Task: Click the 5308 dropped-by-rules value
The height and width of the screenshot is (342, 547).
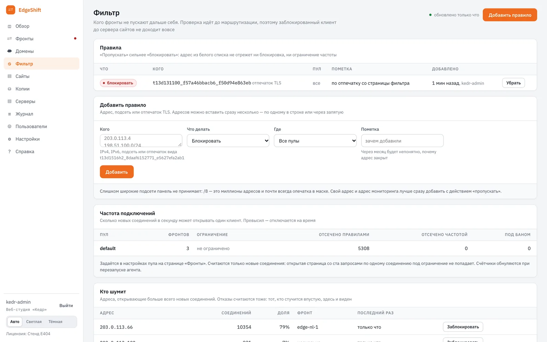Action: (363, 249)
